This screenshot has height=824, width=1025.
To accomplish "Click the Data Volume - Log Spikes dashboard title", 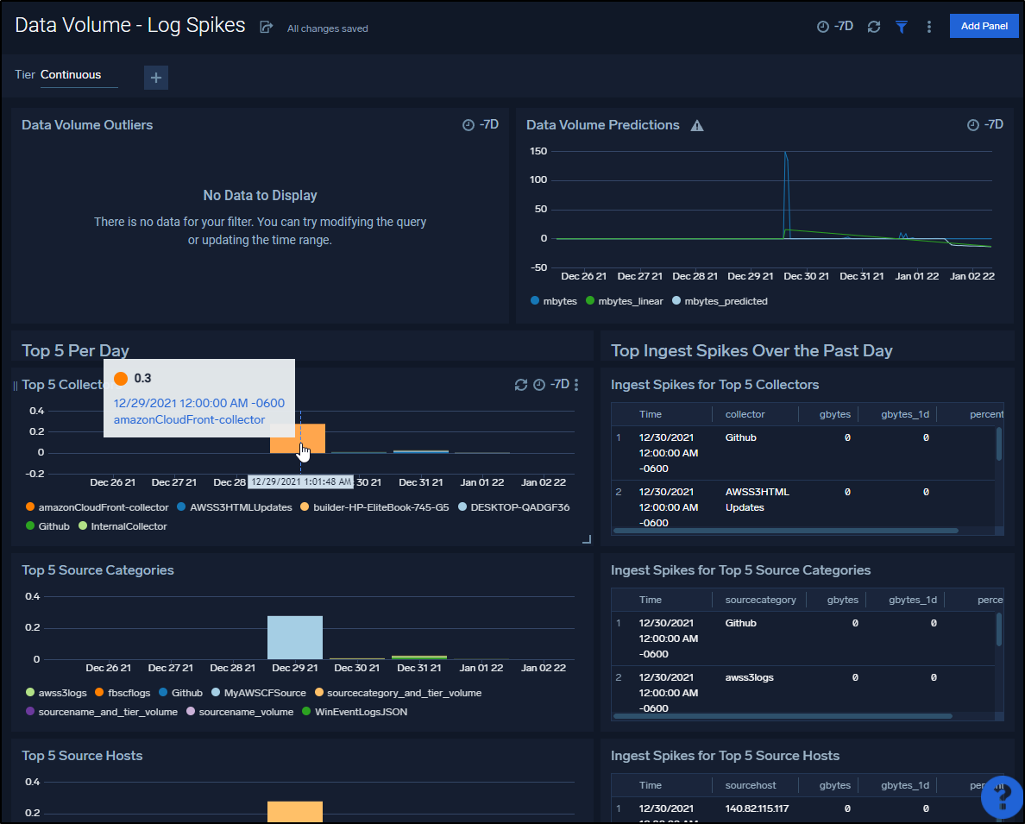I will [130, 25].
